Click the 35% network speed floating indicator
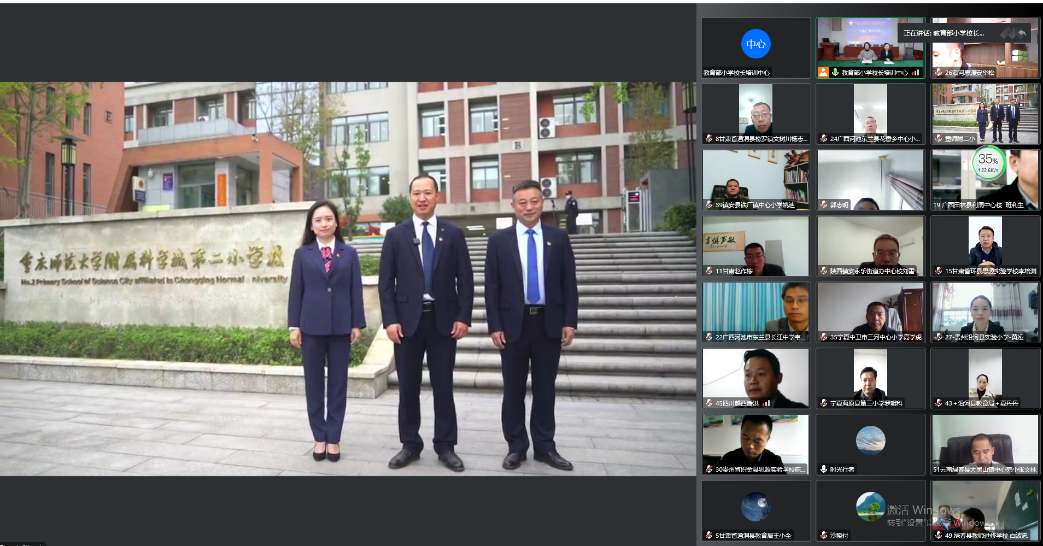 [x=988, y=162]
